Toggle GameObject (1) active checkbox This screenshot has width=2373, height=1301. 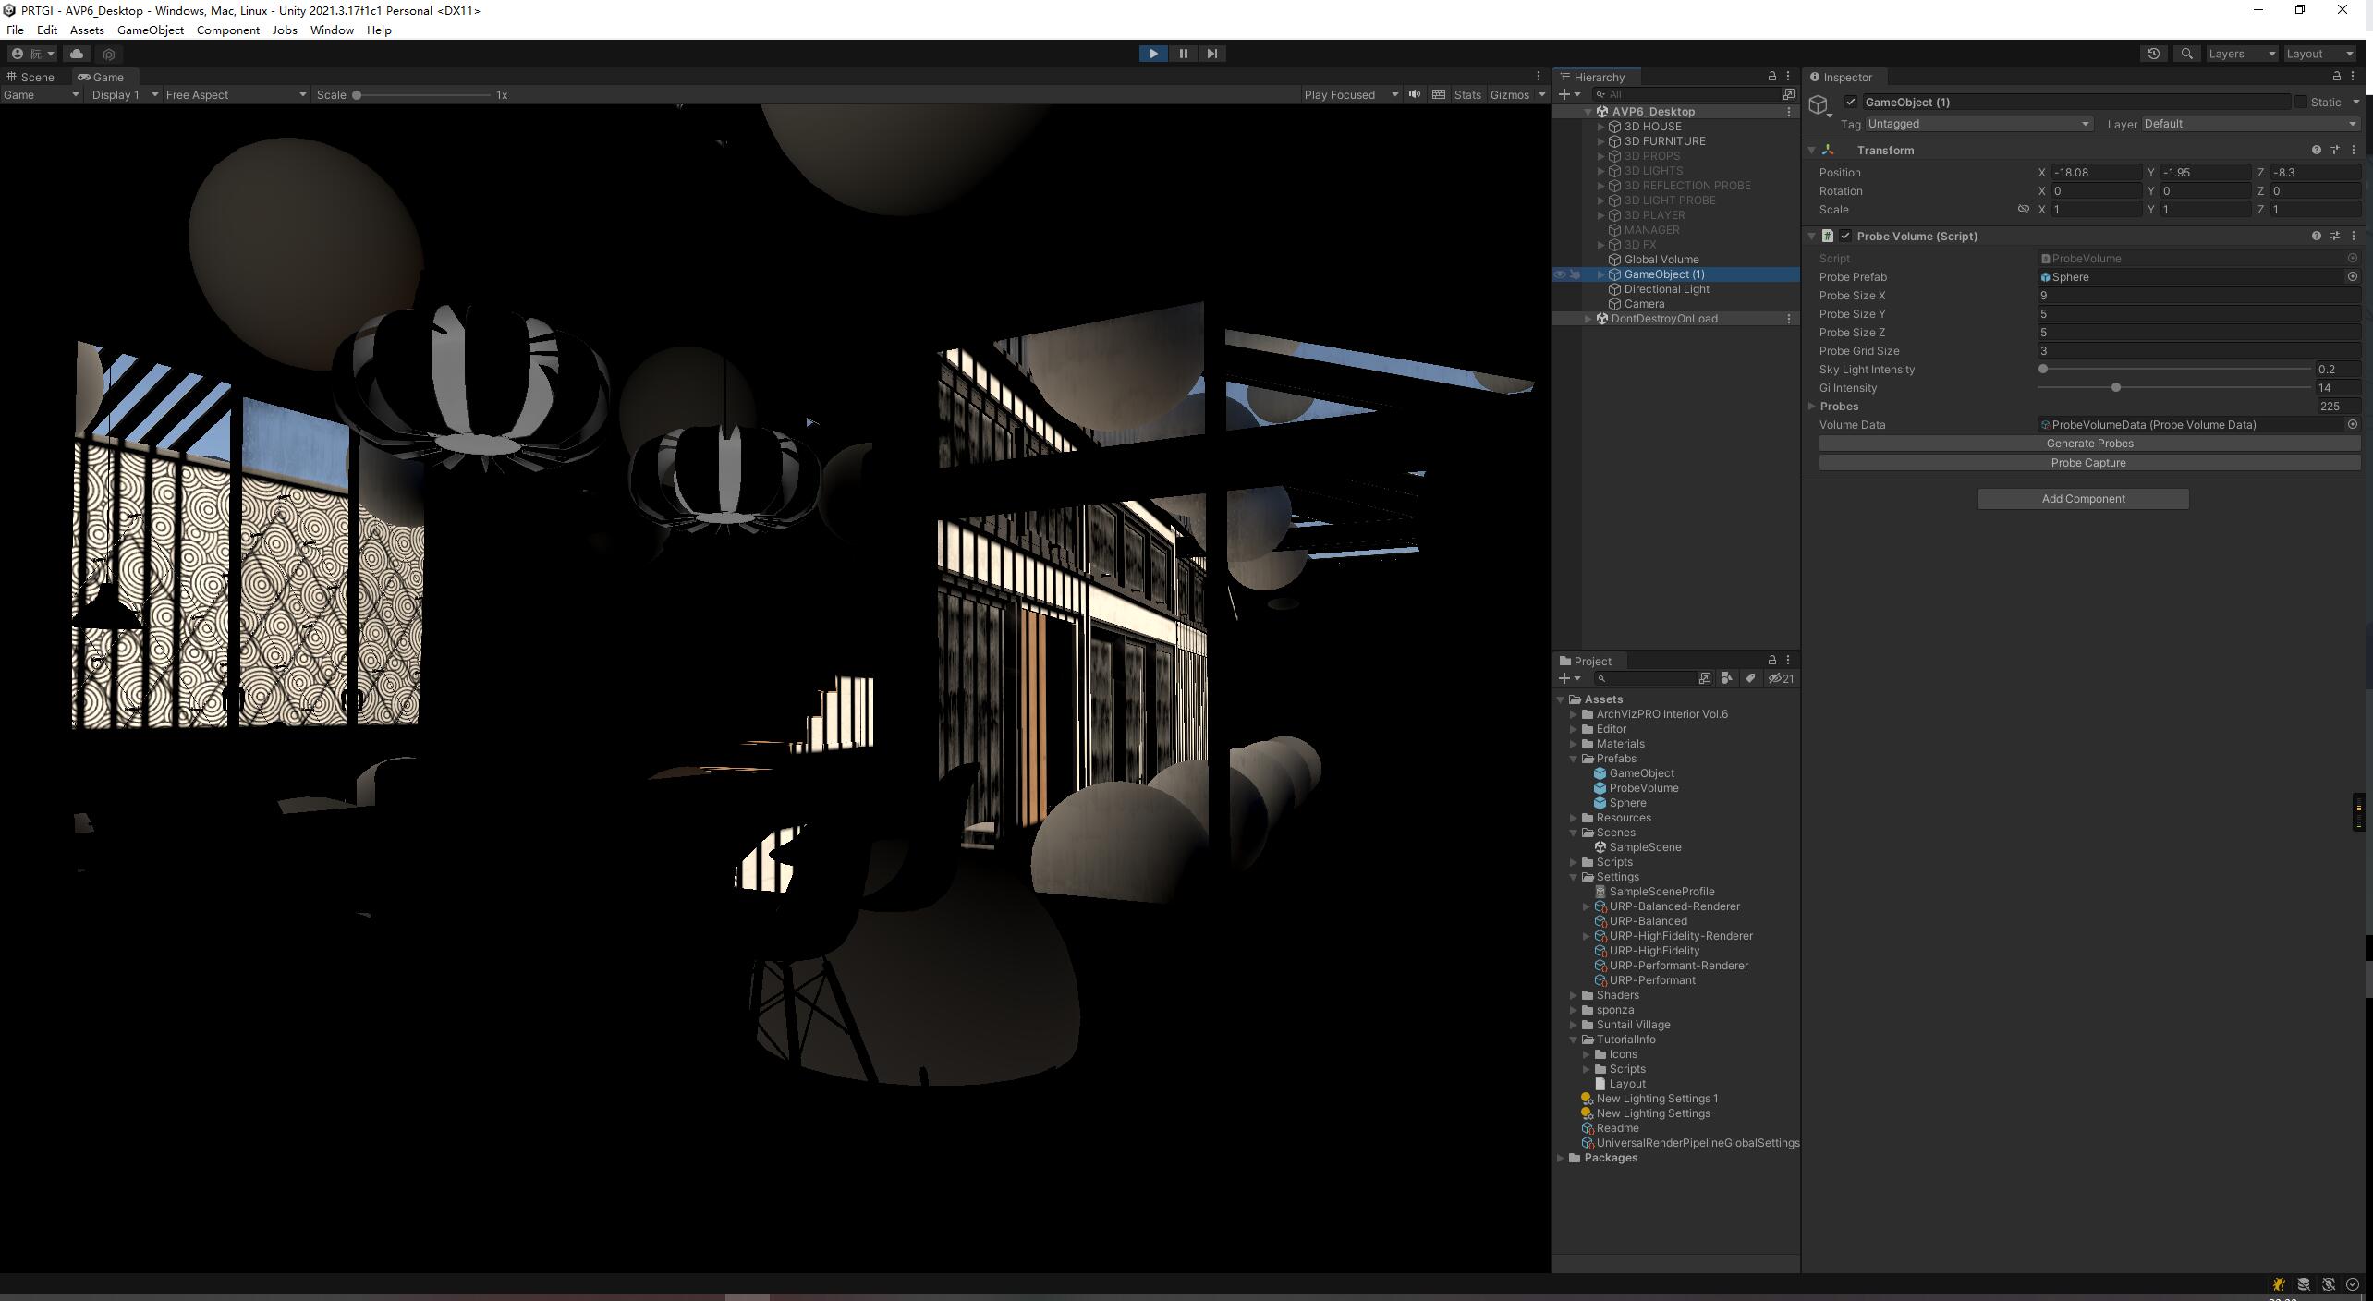click(x=1850, y=103)
